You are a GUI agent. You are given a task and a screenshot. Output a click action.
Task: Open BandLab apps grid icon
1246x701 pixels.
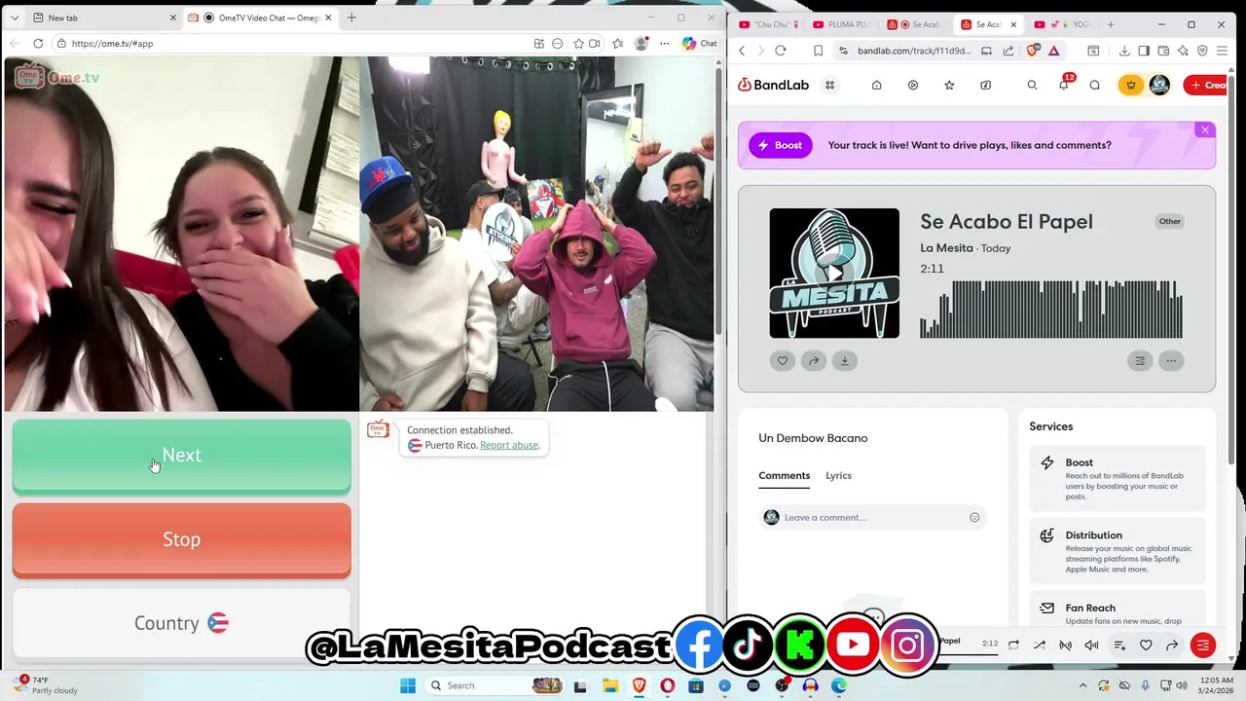829,85
